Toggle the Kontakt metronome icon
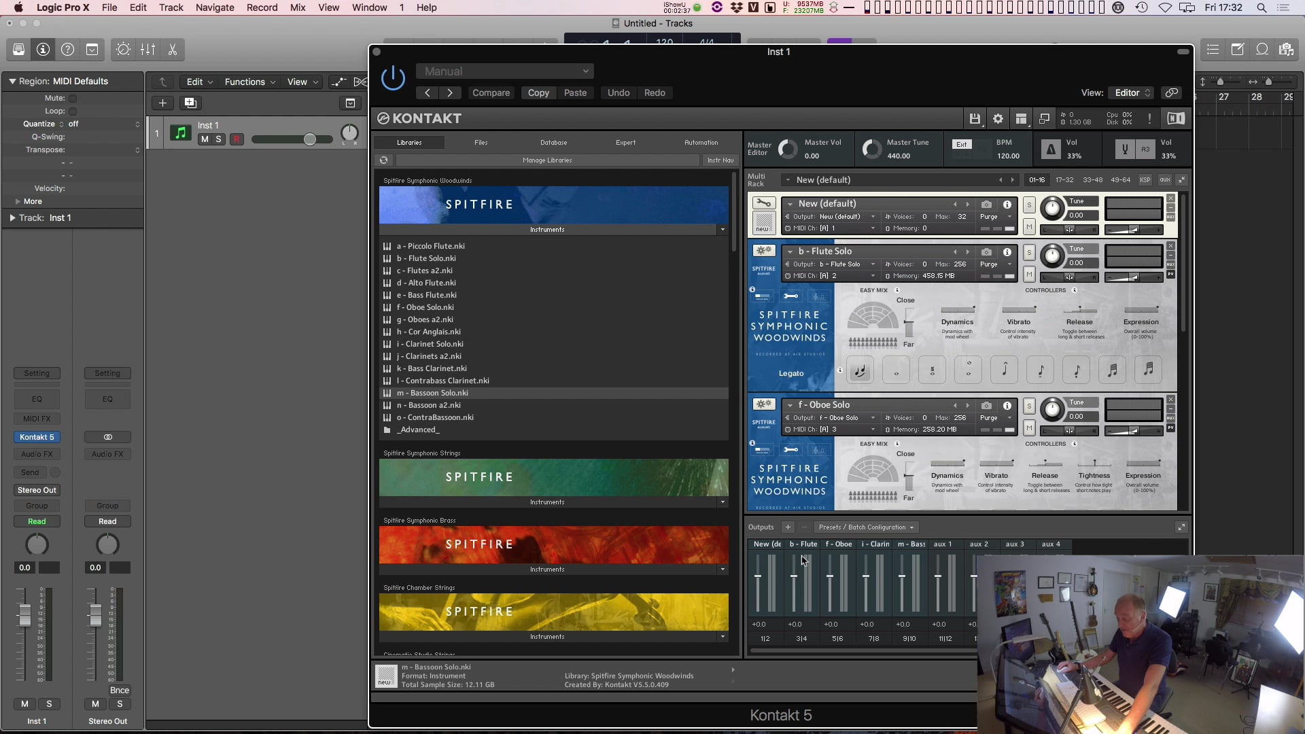 1051,150
